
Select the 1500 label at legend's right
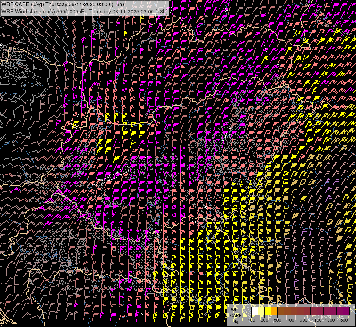343,320
